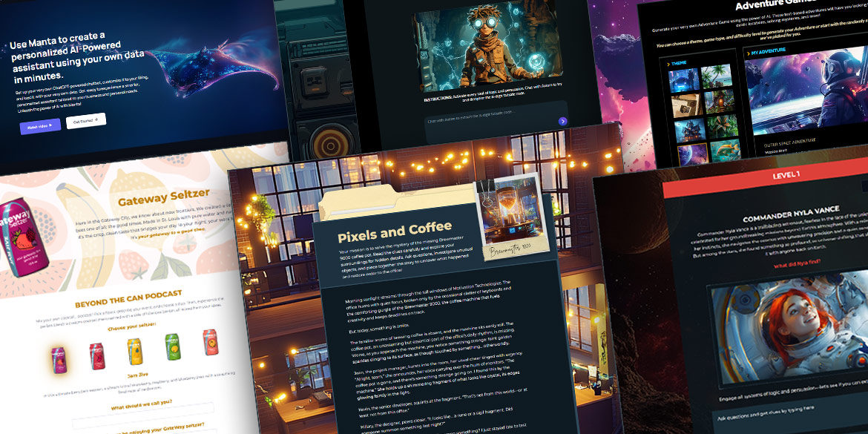
Task: Choose the yellow seltzer can flavor
Action: click(134, 351)
